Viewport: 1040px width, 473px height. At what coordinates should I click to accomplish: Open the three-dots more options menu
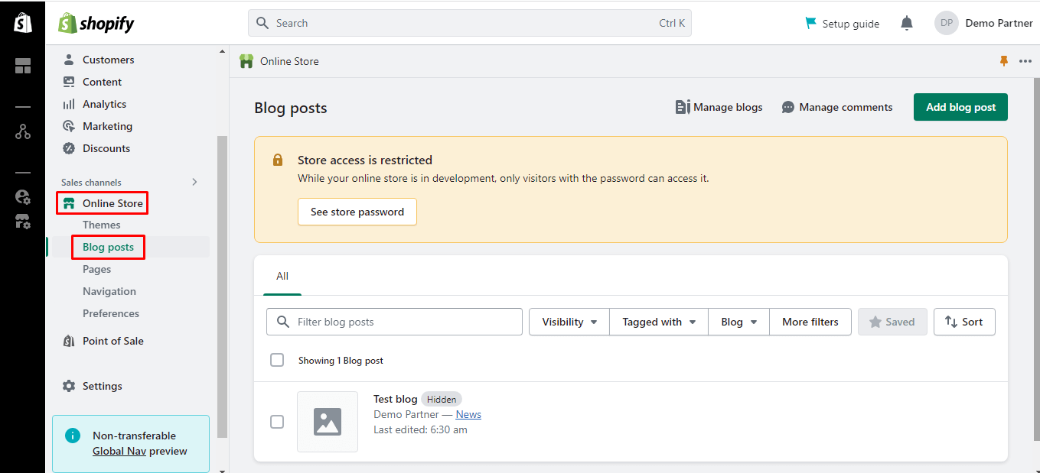pos(1025,61)
